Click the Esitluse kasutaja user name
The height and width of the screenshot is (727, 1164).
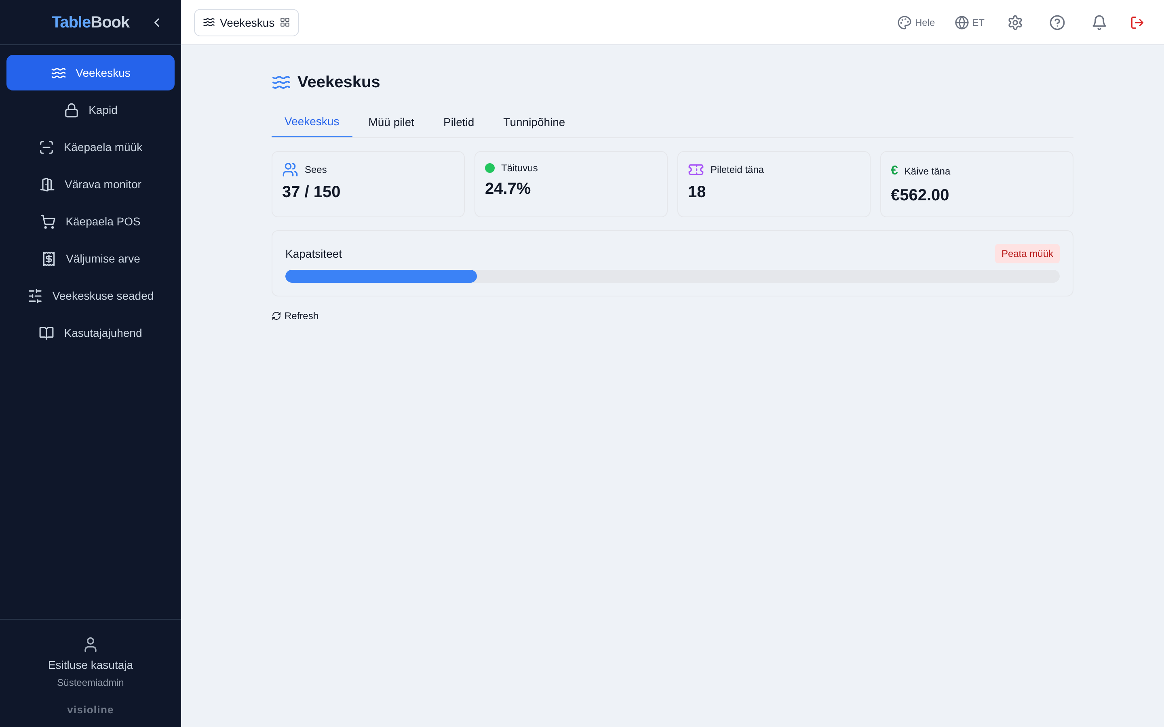[x=91, y=665]
